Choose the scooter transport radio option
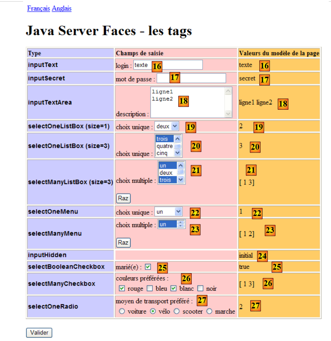331x341 pixels. point(177,312)
